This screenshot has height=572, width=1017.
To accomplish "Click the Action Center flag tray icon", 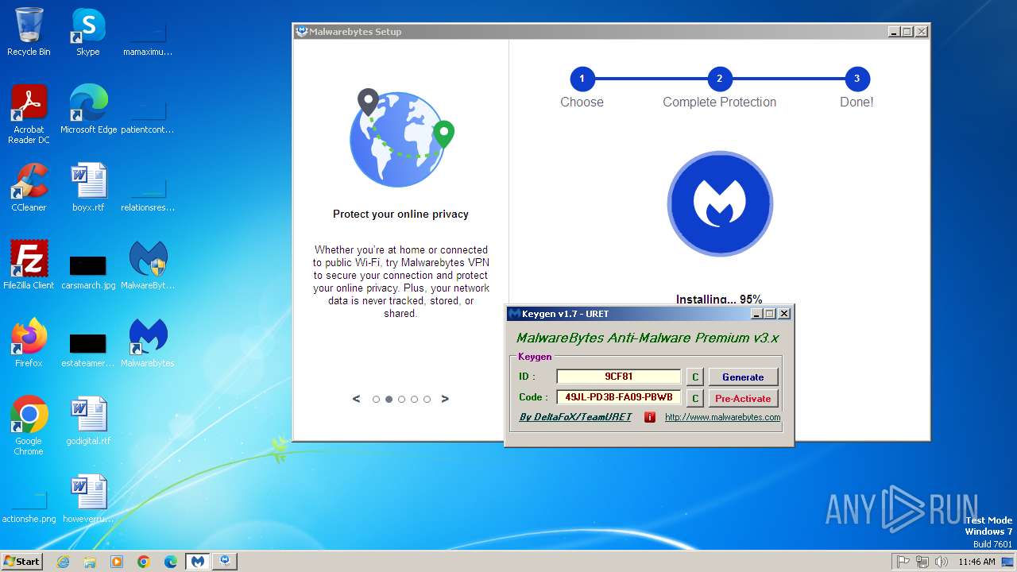I will coord(903,562).
